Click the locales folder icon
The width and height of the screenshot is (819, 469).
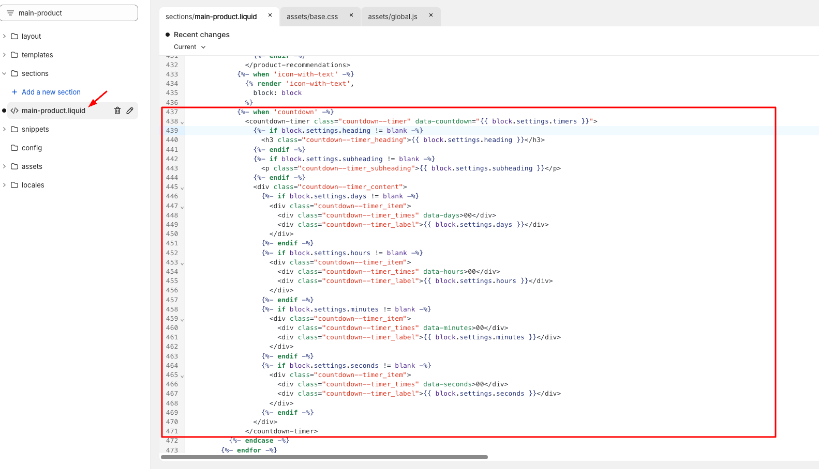click(14, 185)
